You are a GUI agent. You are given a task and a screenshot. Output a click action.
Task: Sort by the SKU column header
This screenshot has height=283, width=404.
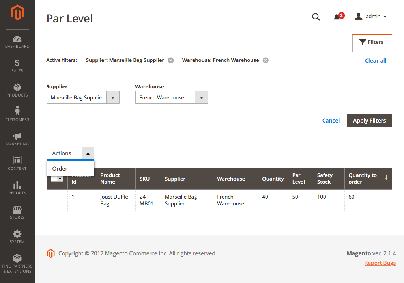coord(148,179)
